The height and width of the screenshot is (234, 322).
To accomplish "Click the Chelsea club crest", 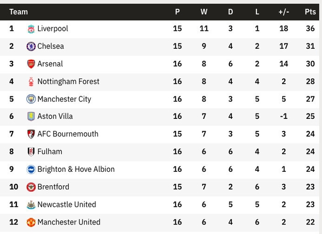I will pyautogui.click(x=31, y=46).
